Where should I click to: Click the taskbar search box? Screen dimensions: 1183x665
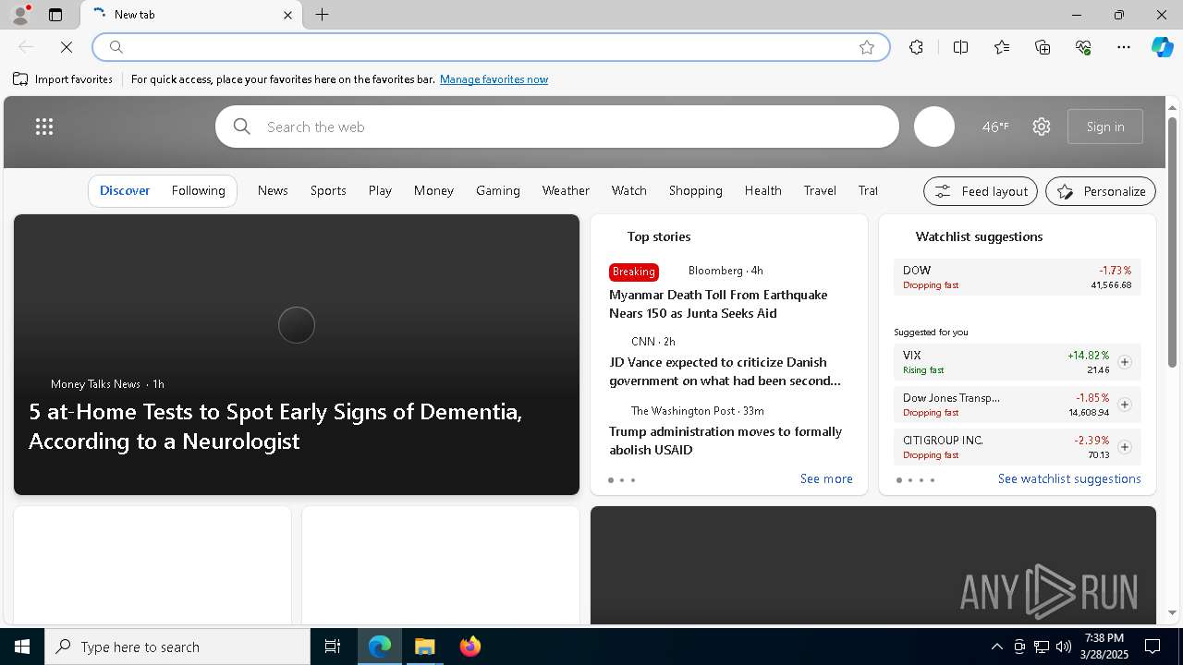coord(177,647)
